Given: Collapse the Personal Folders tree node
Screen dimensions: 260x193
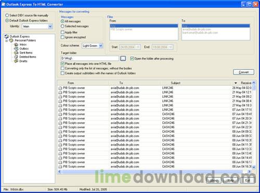Looking at the screenshot, I should [7, 41].
